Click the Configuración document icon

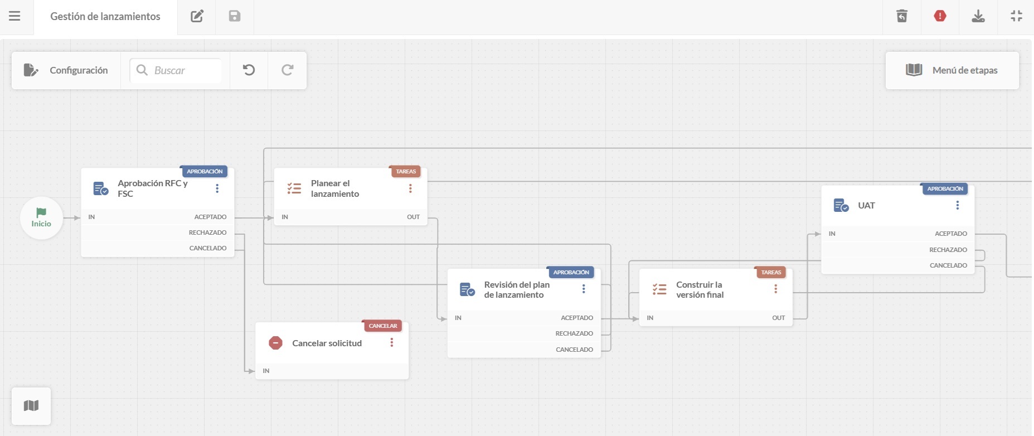click(31, 70)
